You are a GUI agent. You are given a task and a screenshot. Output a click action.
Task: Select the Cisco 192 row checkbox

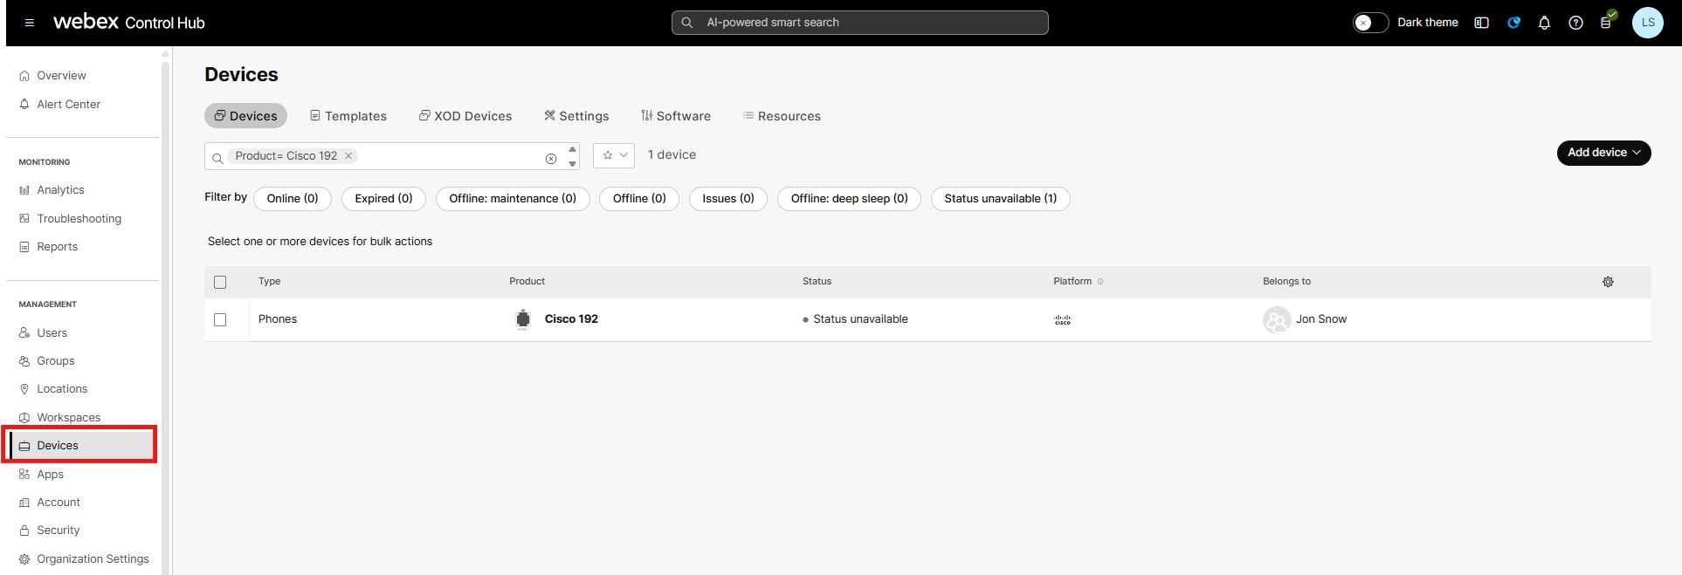(220, 319)
